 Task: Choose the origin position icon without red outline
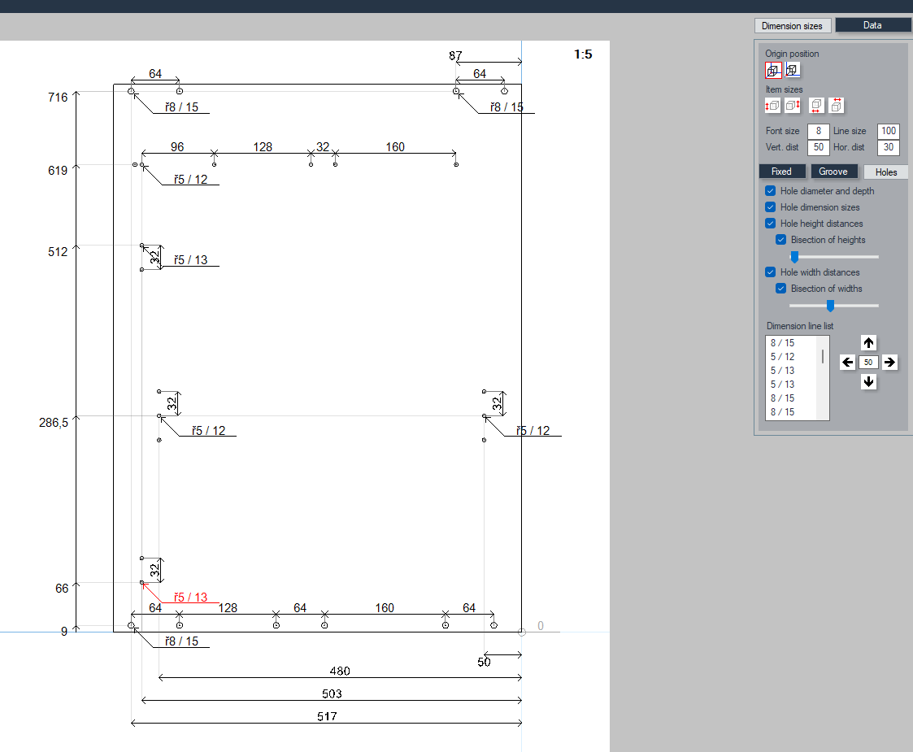click(793, 71)
